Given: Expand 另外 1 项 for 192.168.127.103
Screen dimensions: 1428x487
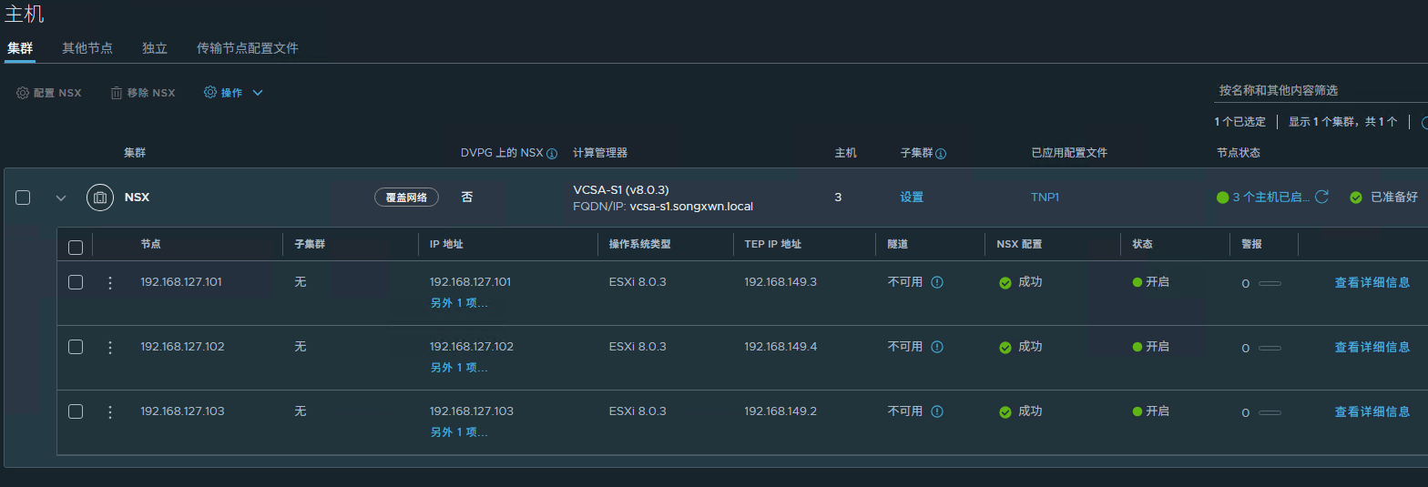Looking at the screenshot, I should tap(459, 431).
